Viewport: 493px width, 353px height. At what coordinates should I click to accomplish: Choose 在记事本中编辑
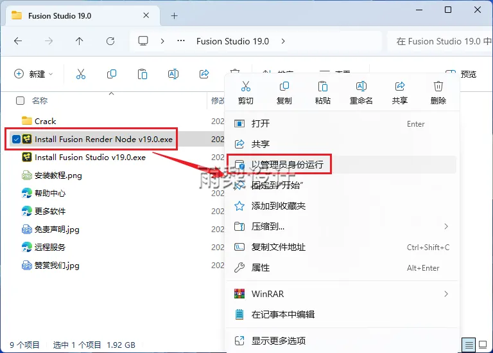coord(342,314)
